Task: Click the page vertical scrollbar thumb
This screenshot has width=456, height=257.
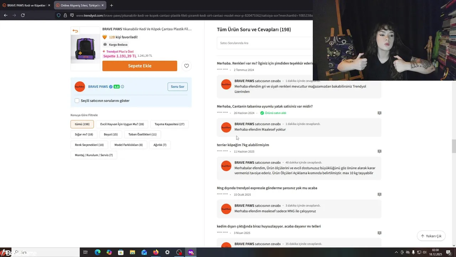Action: coord(454,146)
